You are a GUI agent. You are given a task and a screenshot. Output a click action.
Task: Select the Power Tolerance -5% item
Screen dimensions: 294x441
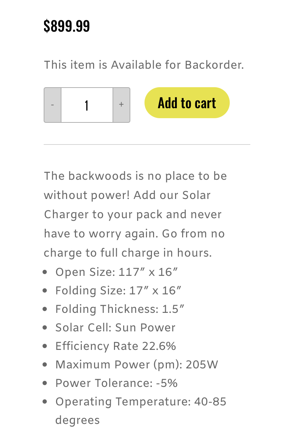[116, 383]
